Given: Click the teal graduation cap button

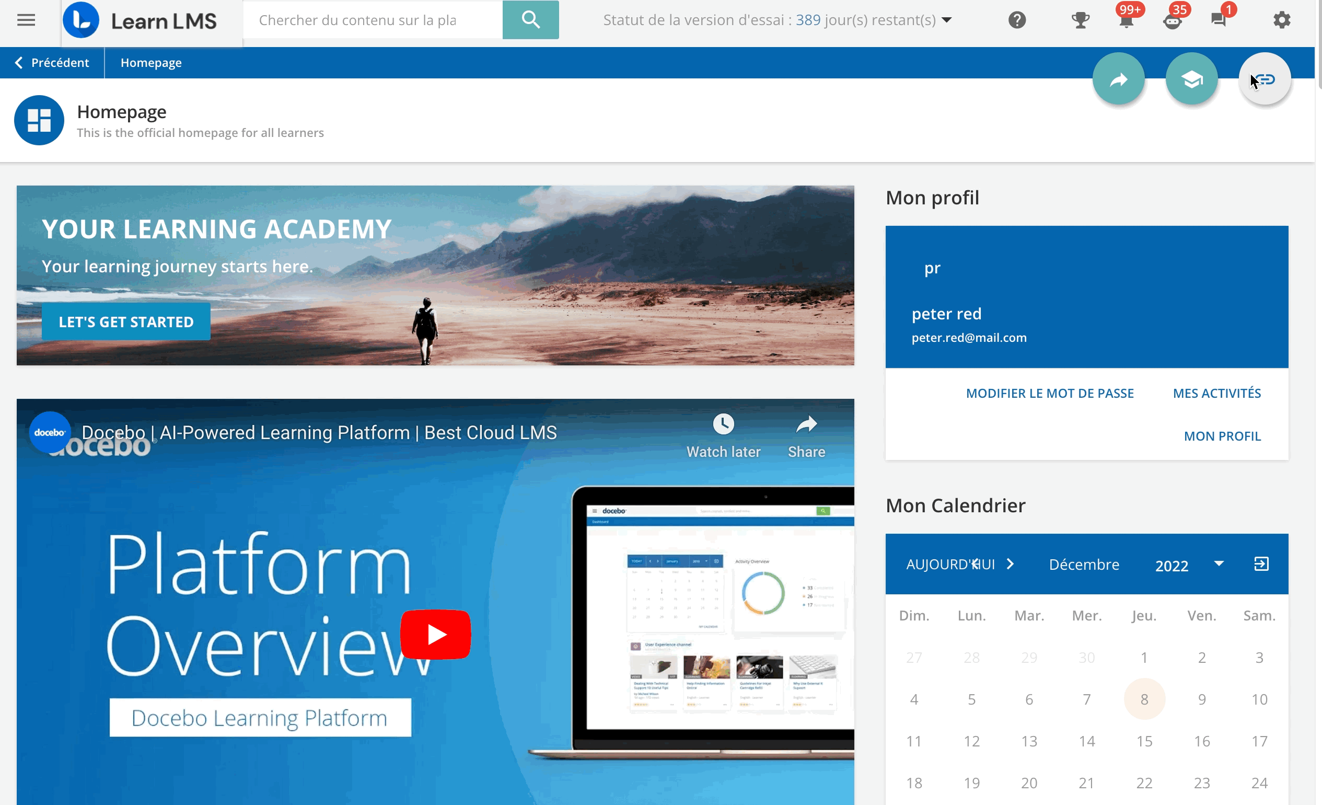Looking at the screenshot, I should pyautogui.click(x=1191, y=79).
